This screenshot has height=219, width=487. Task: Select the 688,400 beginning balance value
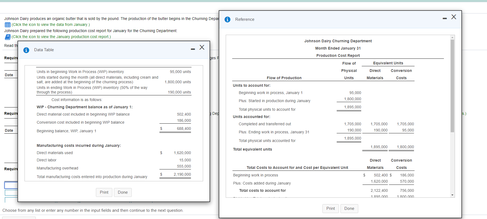[184, 128]
